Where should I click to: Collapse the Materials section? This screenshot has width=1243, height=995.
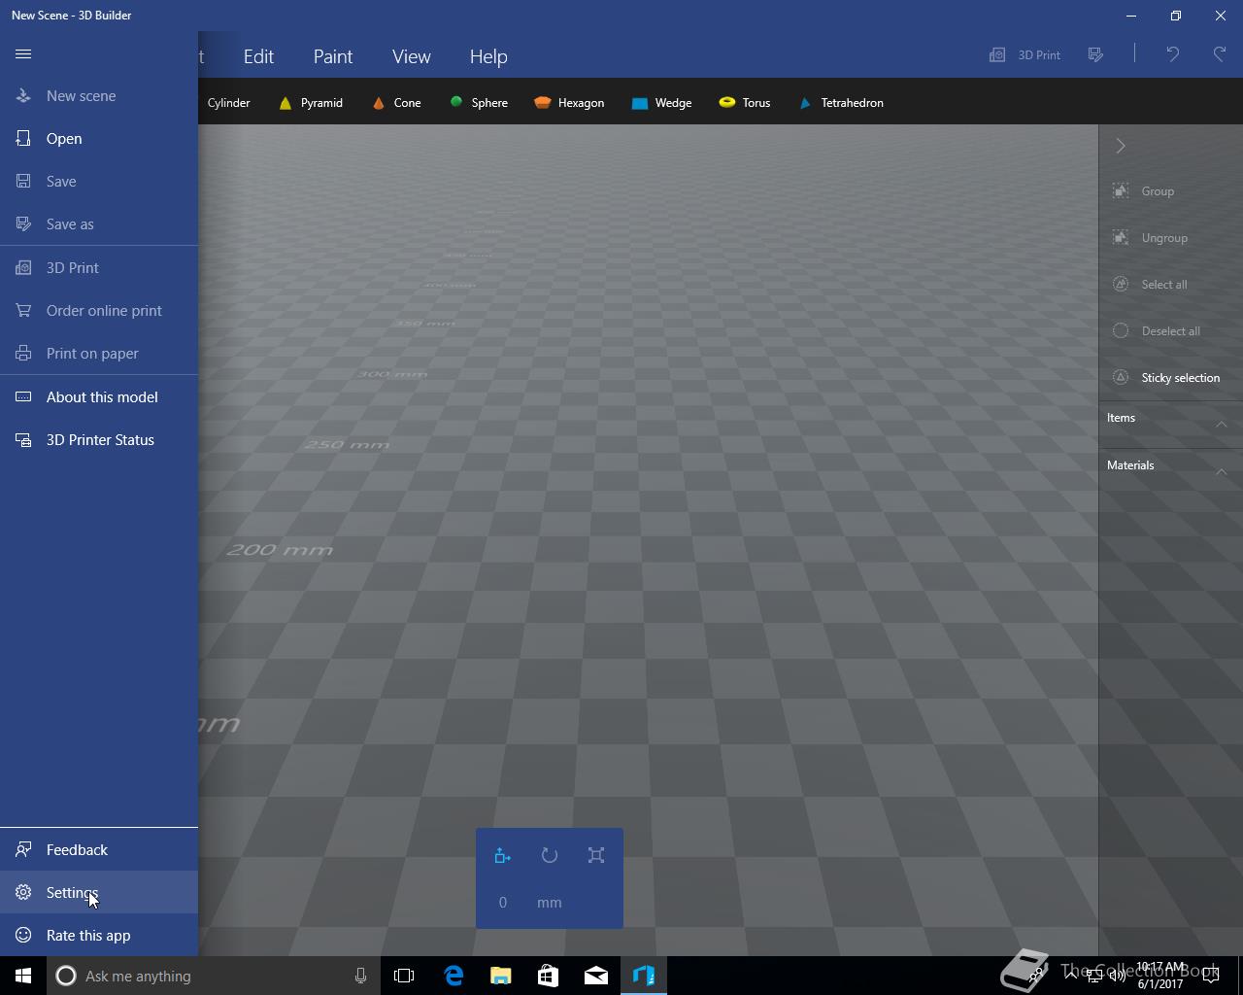coord(1222,471)
